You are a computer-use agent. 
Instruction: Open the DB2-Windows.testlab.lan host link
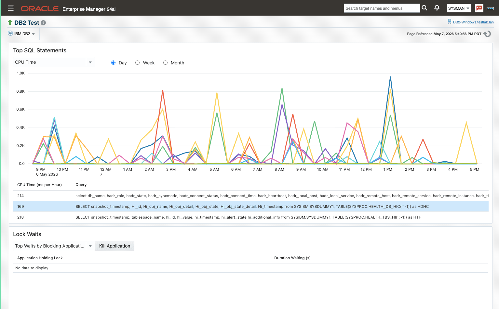pos(473,22)
